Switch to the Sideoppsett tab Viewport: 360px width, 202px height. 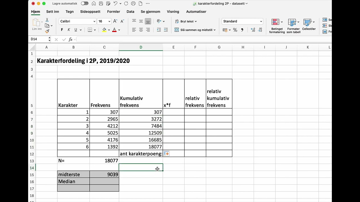(90, 12)
